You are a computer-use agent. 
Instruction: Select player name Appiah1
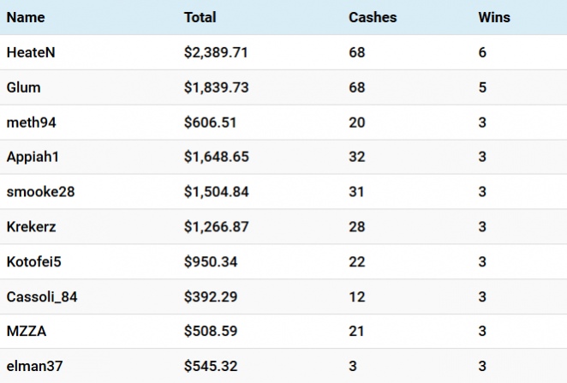pos(33,157)
